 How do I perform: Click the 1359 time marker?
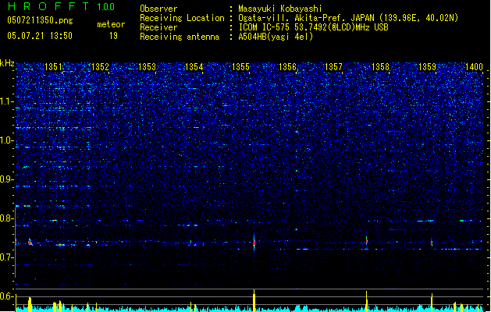427,66
